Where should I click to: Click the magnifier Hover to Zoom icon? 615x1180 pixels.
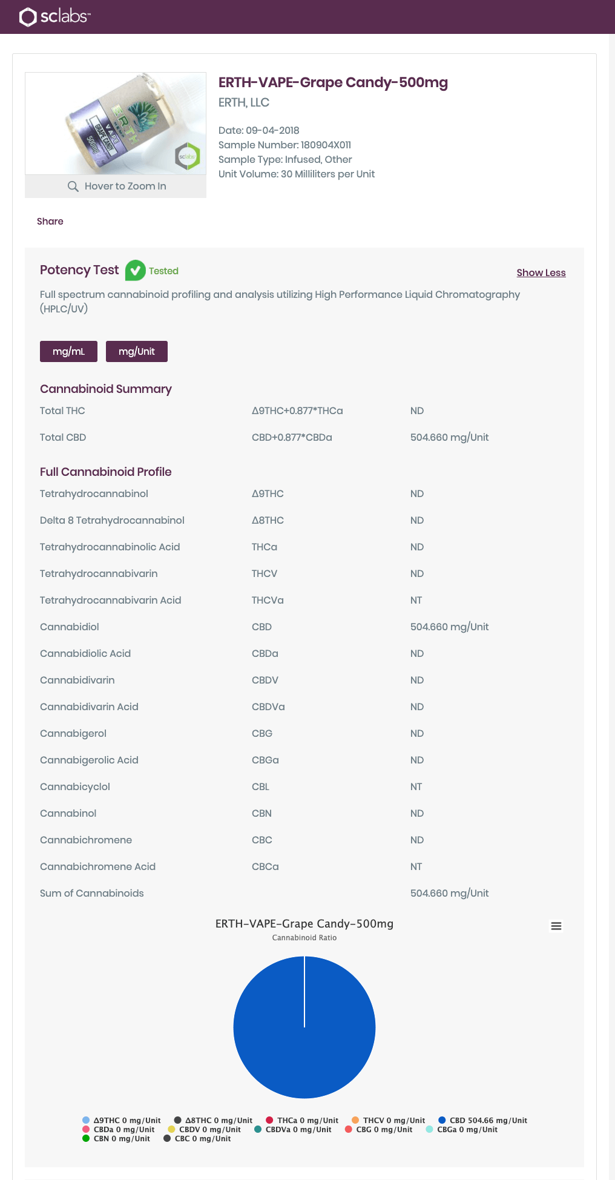73,186
